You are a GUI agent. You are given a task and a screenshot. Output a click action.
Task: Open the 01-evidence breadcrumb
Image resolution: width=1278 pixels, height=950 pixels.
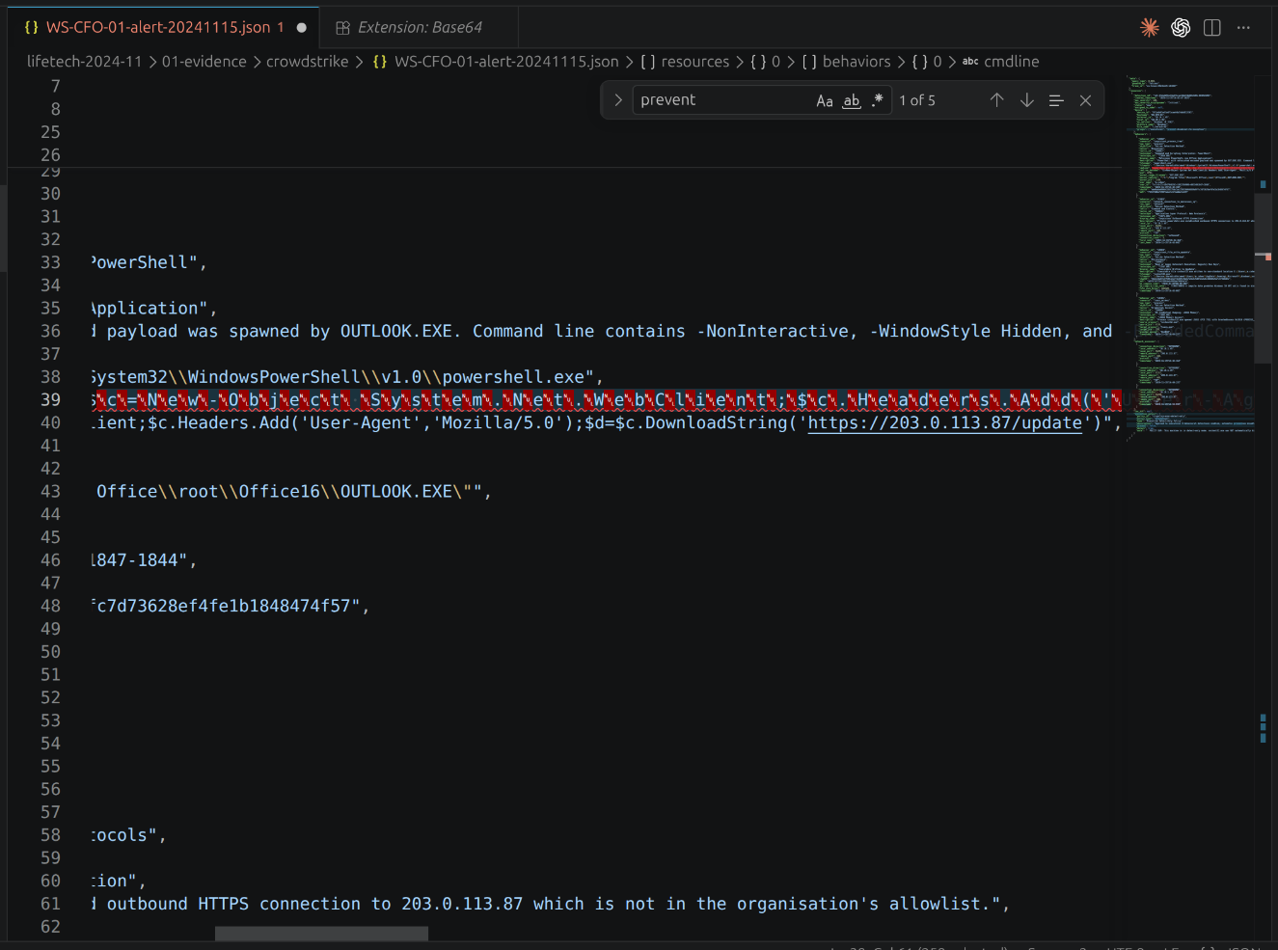click(204, 62)
